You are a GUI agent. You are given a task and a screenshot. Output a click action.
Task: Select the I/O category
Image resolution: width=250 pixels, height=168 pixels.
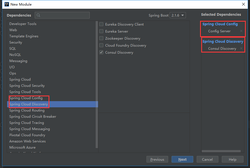51,67
